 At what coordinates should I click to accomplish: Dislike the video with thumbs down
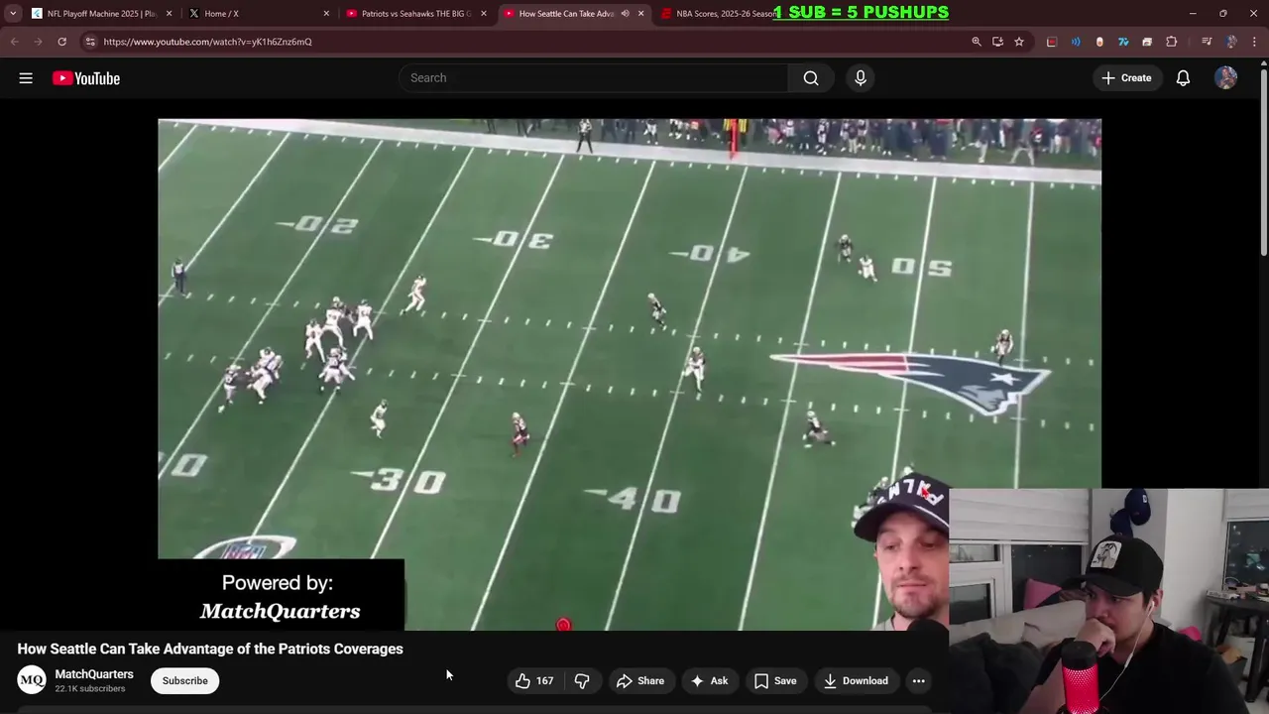[x=582, y=680]
